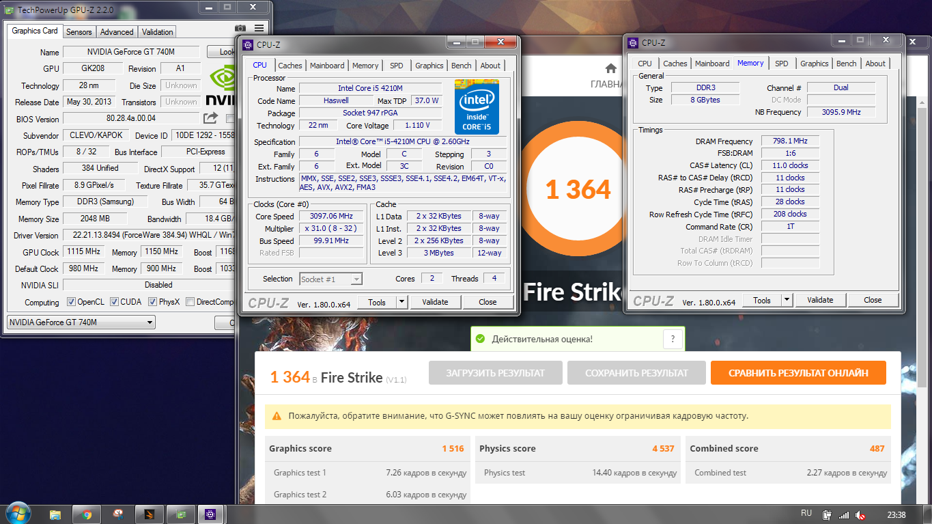Image resolution: width=932 pixels, height=524 pixels.
Task: Open Memory tab in CPU-Z processor window
Action: (365, 66)
